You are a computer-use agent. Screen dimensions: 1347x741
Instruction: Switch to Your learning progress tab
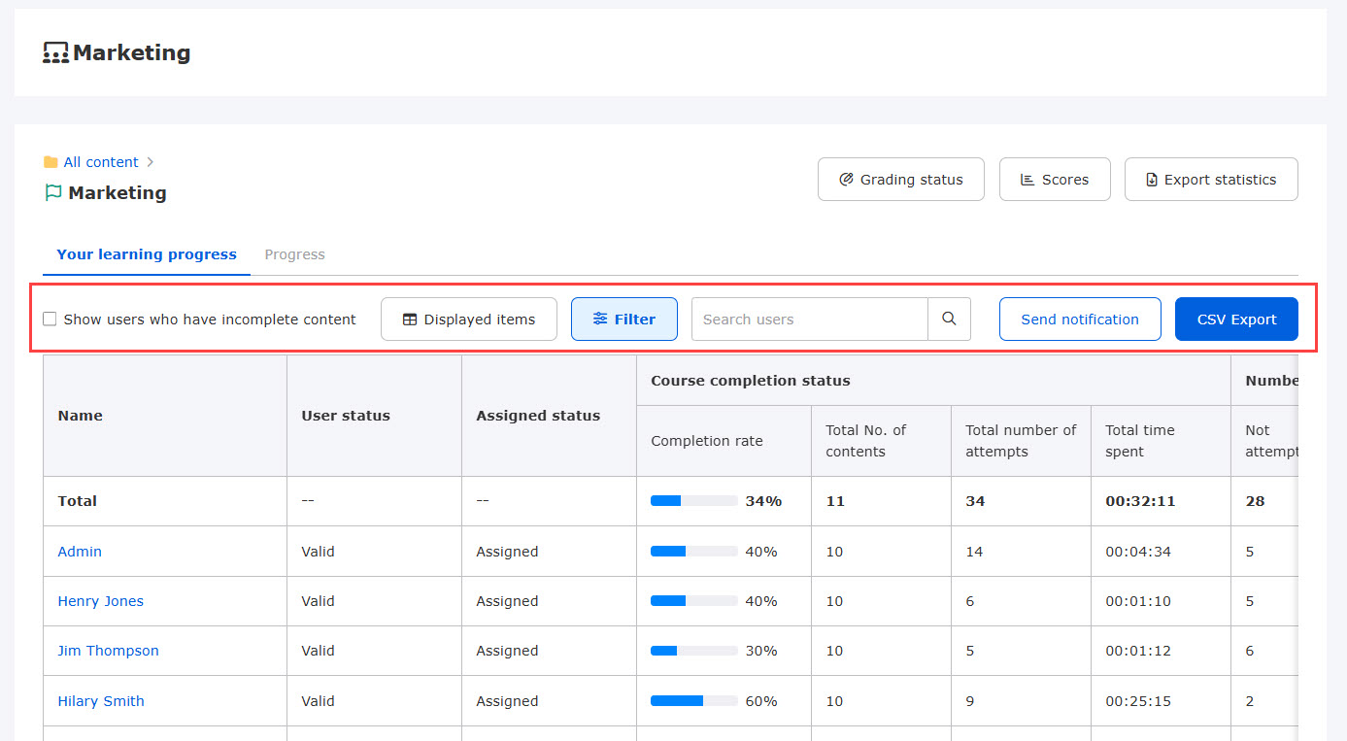point(147,254)
